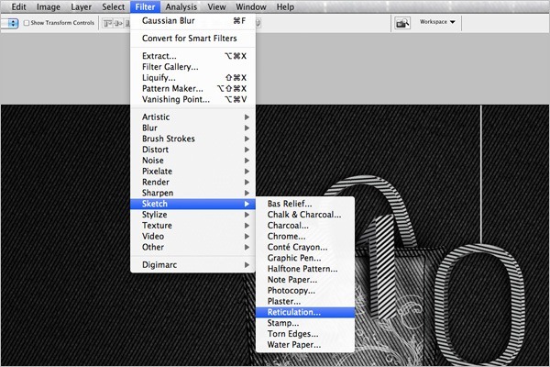Open Vanishing Point
Screen dimensions: 550x367
tap(192, 100)
